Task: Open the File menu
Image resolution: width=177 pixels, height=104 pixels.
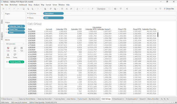Action: pos(2,5)
